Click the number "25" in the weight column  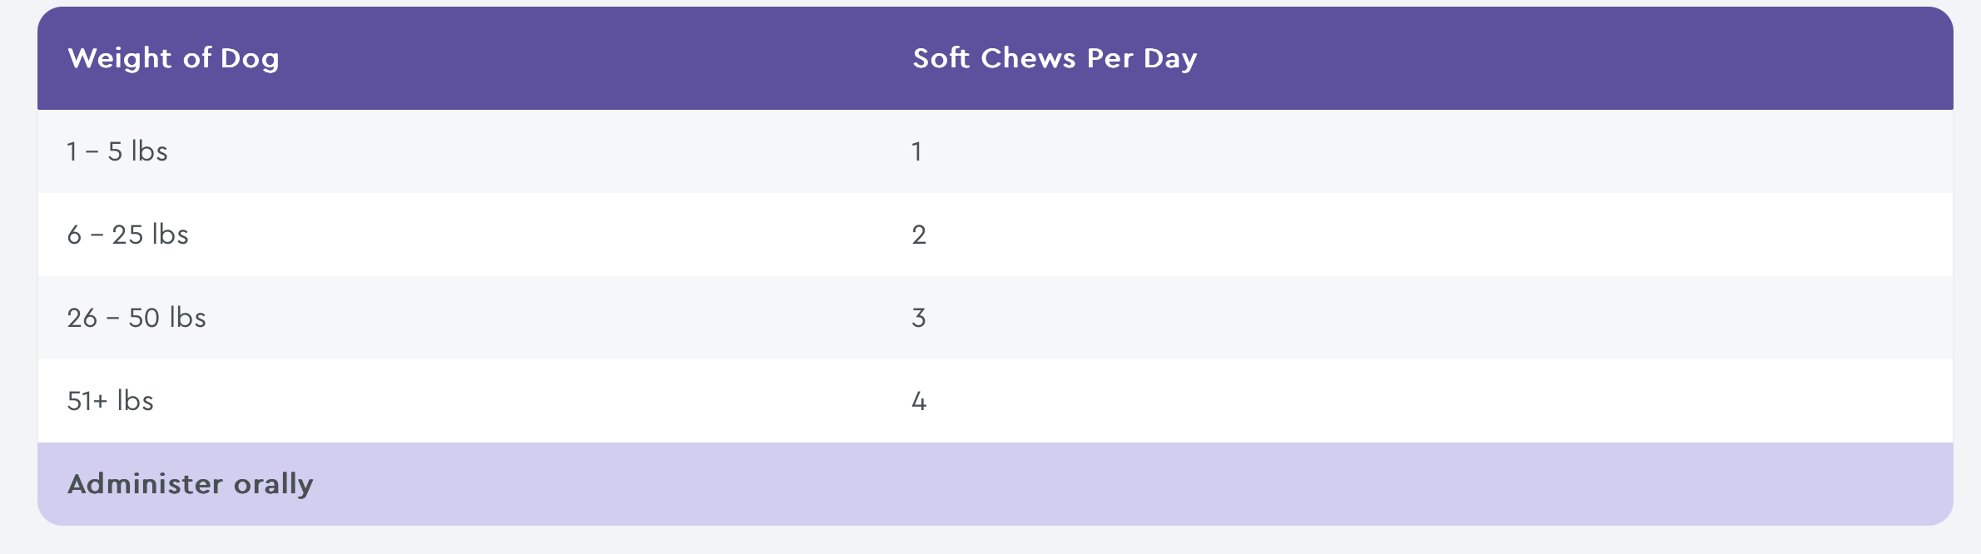(x=127, y=235)
